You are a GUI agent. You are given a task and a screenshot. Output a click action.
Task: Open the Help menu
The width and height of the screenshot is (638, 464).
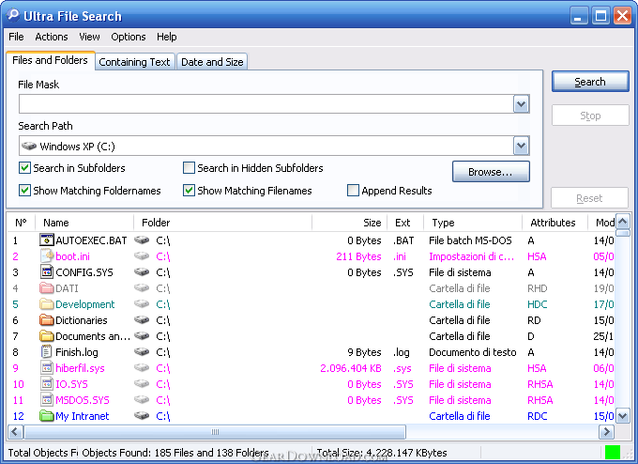[x=167, y=37]
